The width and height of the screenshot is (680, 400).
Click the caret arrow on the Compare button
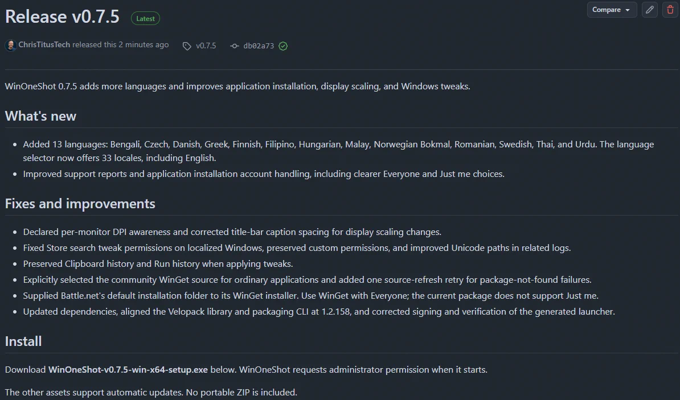tap(628, 10)
